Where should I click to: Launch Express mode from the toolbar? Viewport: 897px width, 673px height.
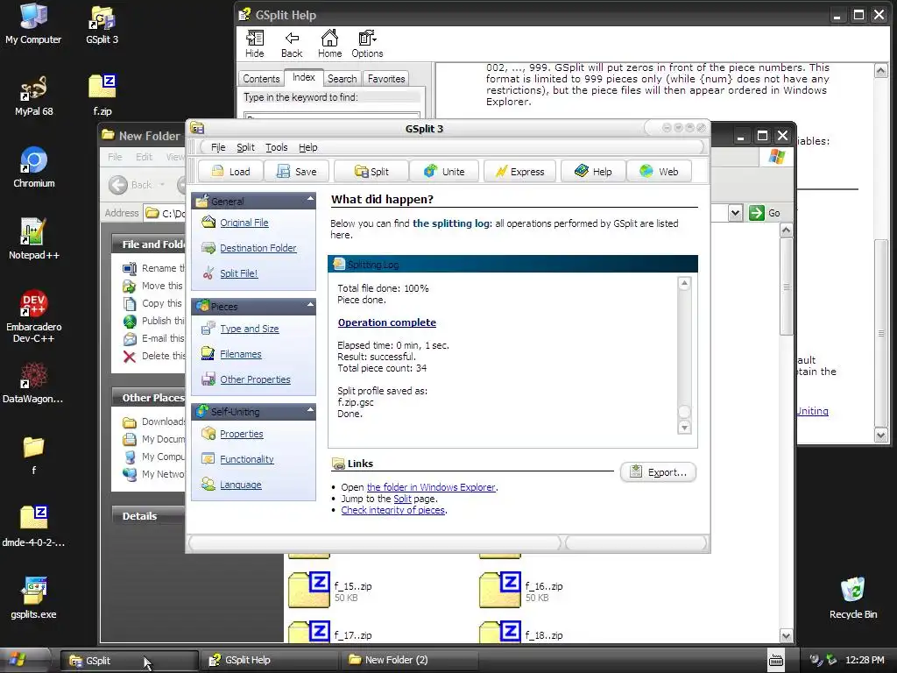(519, 172)
